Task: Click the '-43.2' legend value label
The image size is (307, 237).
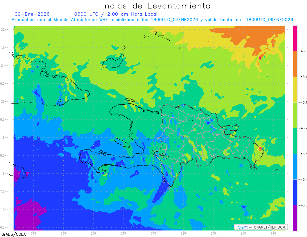Action: [303, 128]
